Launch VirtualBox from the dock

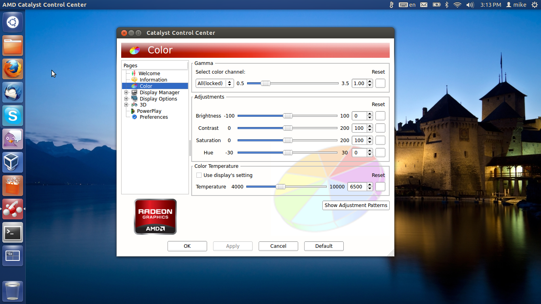click(13, 162)
